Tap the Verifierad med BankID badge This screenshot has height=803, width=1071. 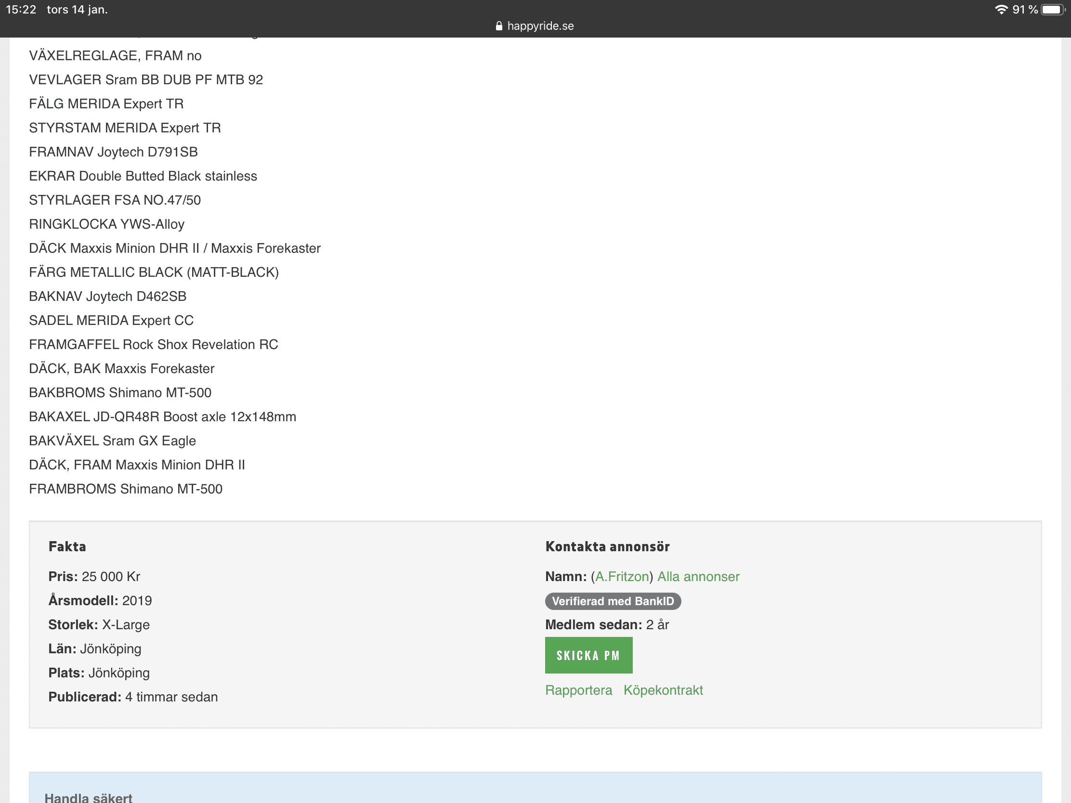(x=613, y=601)
